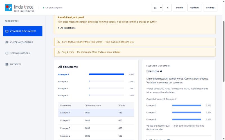The width and height of the screenshot is (225, 140).
Task: Click the Difference score column header
Action: pos(93,106)
